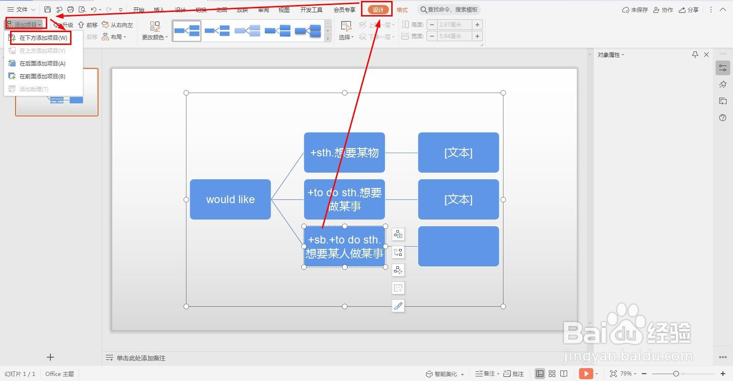The width and height of the screenshot is (733, 381).
Task: Increase height with the plus button
Action: click(x=477, y=25)
